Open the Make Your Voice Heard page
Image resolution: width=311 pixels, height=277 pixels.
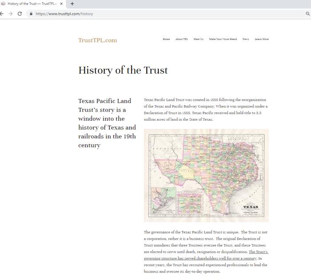[x=223, y=39]
